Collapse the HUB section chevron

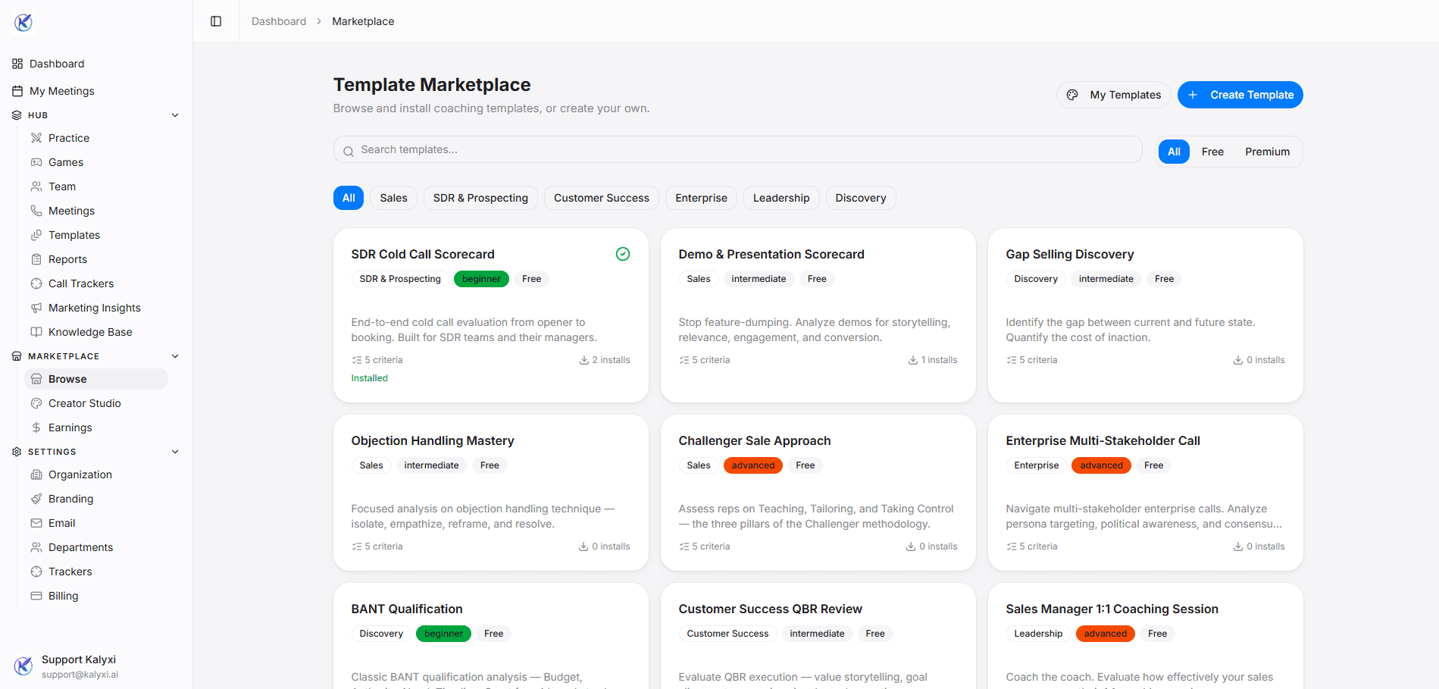(x=175, y=114)
